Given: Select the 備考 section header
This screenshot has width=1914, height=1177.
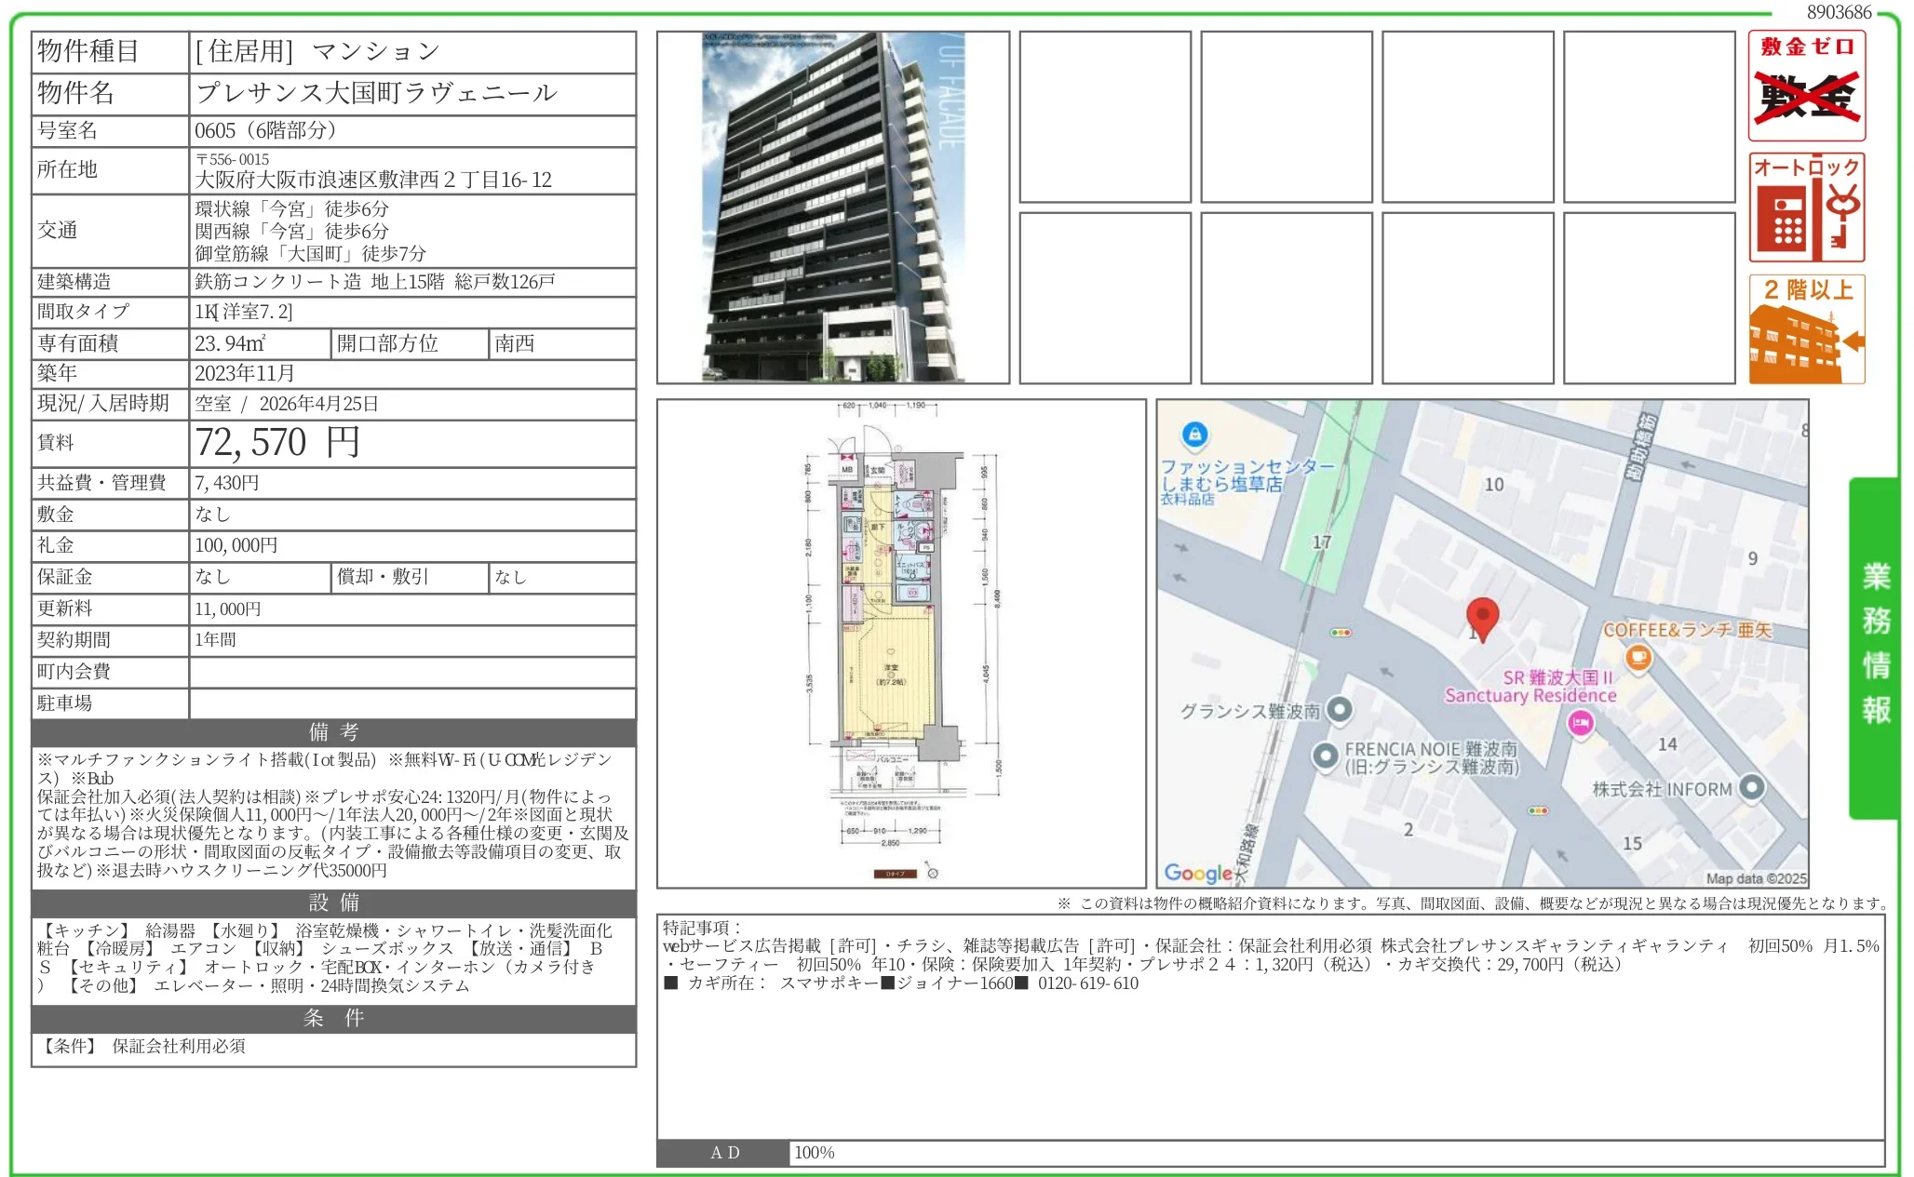Looking at the screenshot, I should [x=332, y=732].
